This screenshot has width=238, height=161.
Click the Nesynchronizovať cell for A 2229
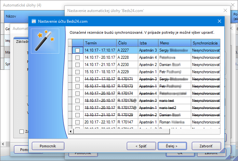click(x=206, y=72)
